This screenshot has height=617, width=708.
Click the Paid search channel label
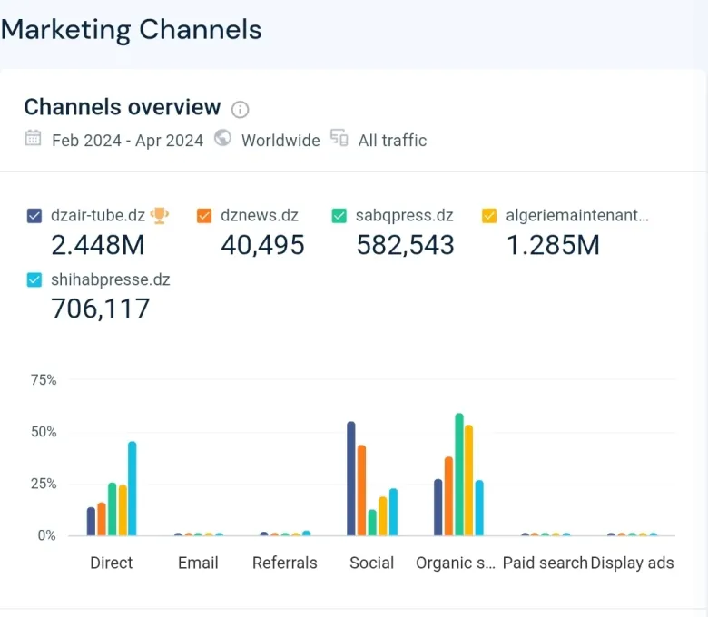[x=545, y=563]
